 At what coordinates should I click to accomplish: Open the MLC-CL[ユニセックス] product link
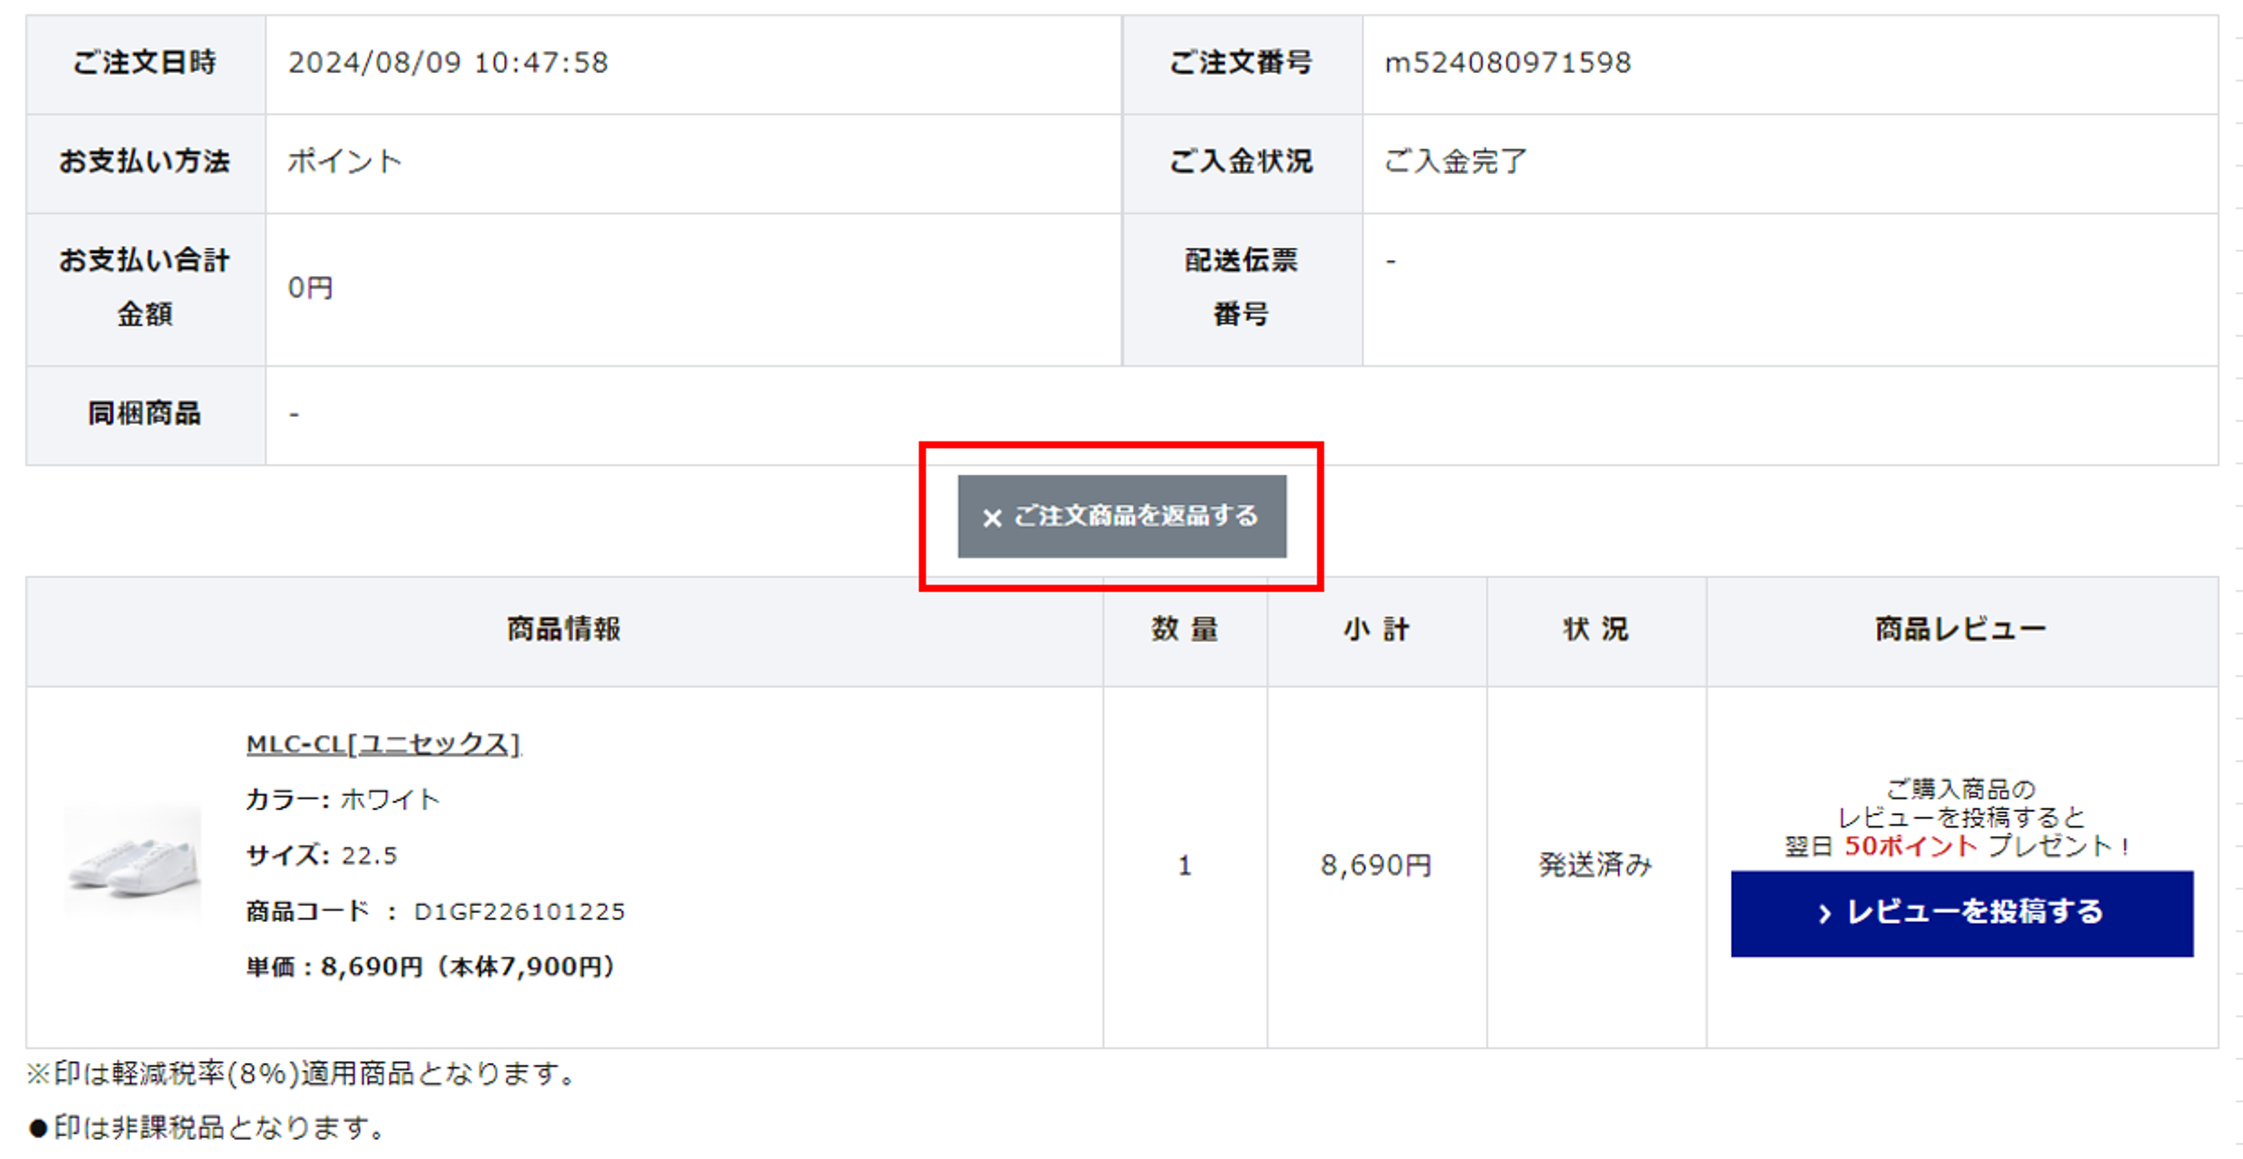[383, 744]
